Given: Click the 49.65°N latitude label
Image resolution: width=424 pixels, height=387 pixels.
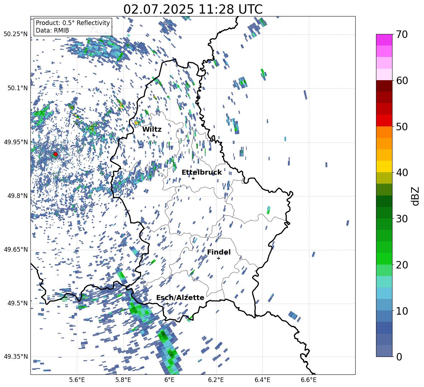Looking at the screenshot, I should [x=16, y=249].
